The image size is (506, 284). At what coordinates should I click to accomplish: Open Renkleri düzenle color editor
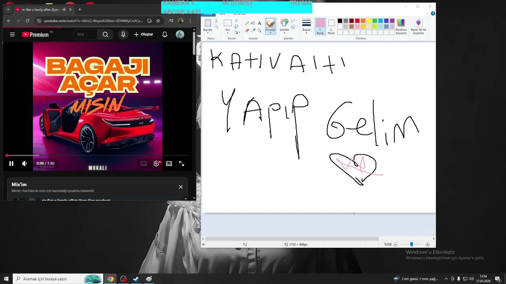point(401,26)
